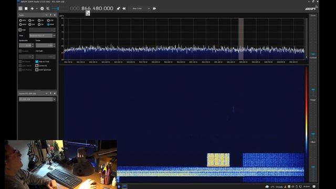Enable the Invert Spectrum checkbox
This screenshot has height=189, width=336.
click(x=37, y=70)
